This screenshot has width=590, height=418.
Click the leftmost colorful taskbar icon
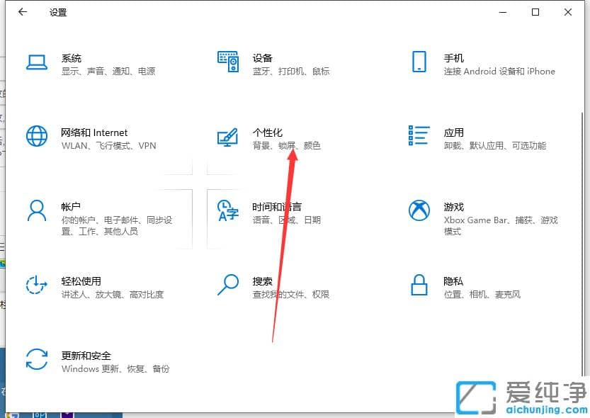[x=8, y=414]
